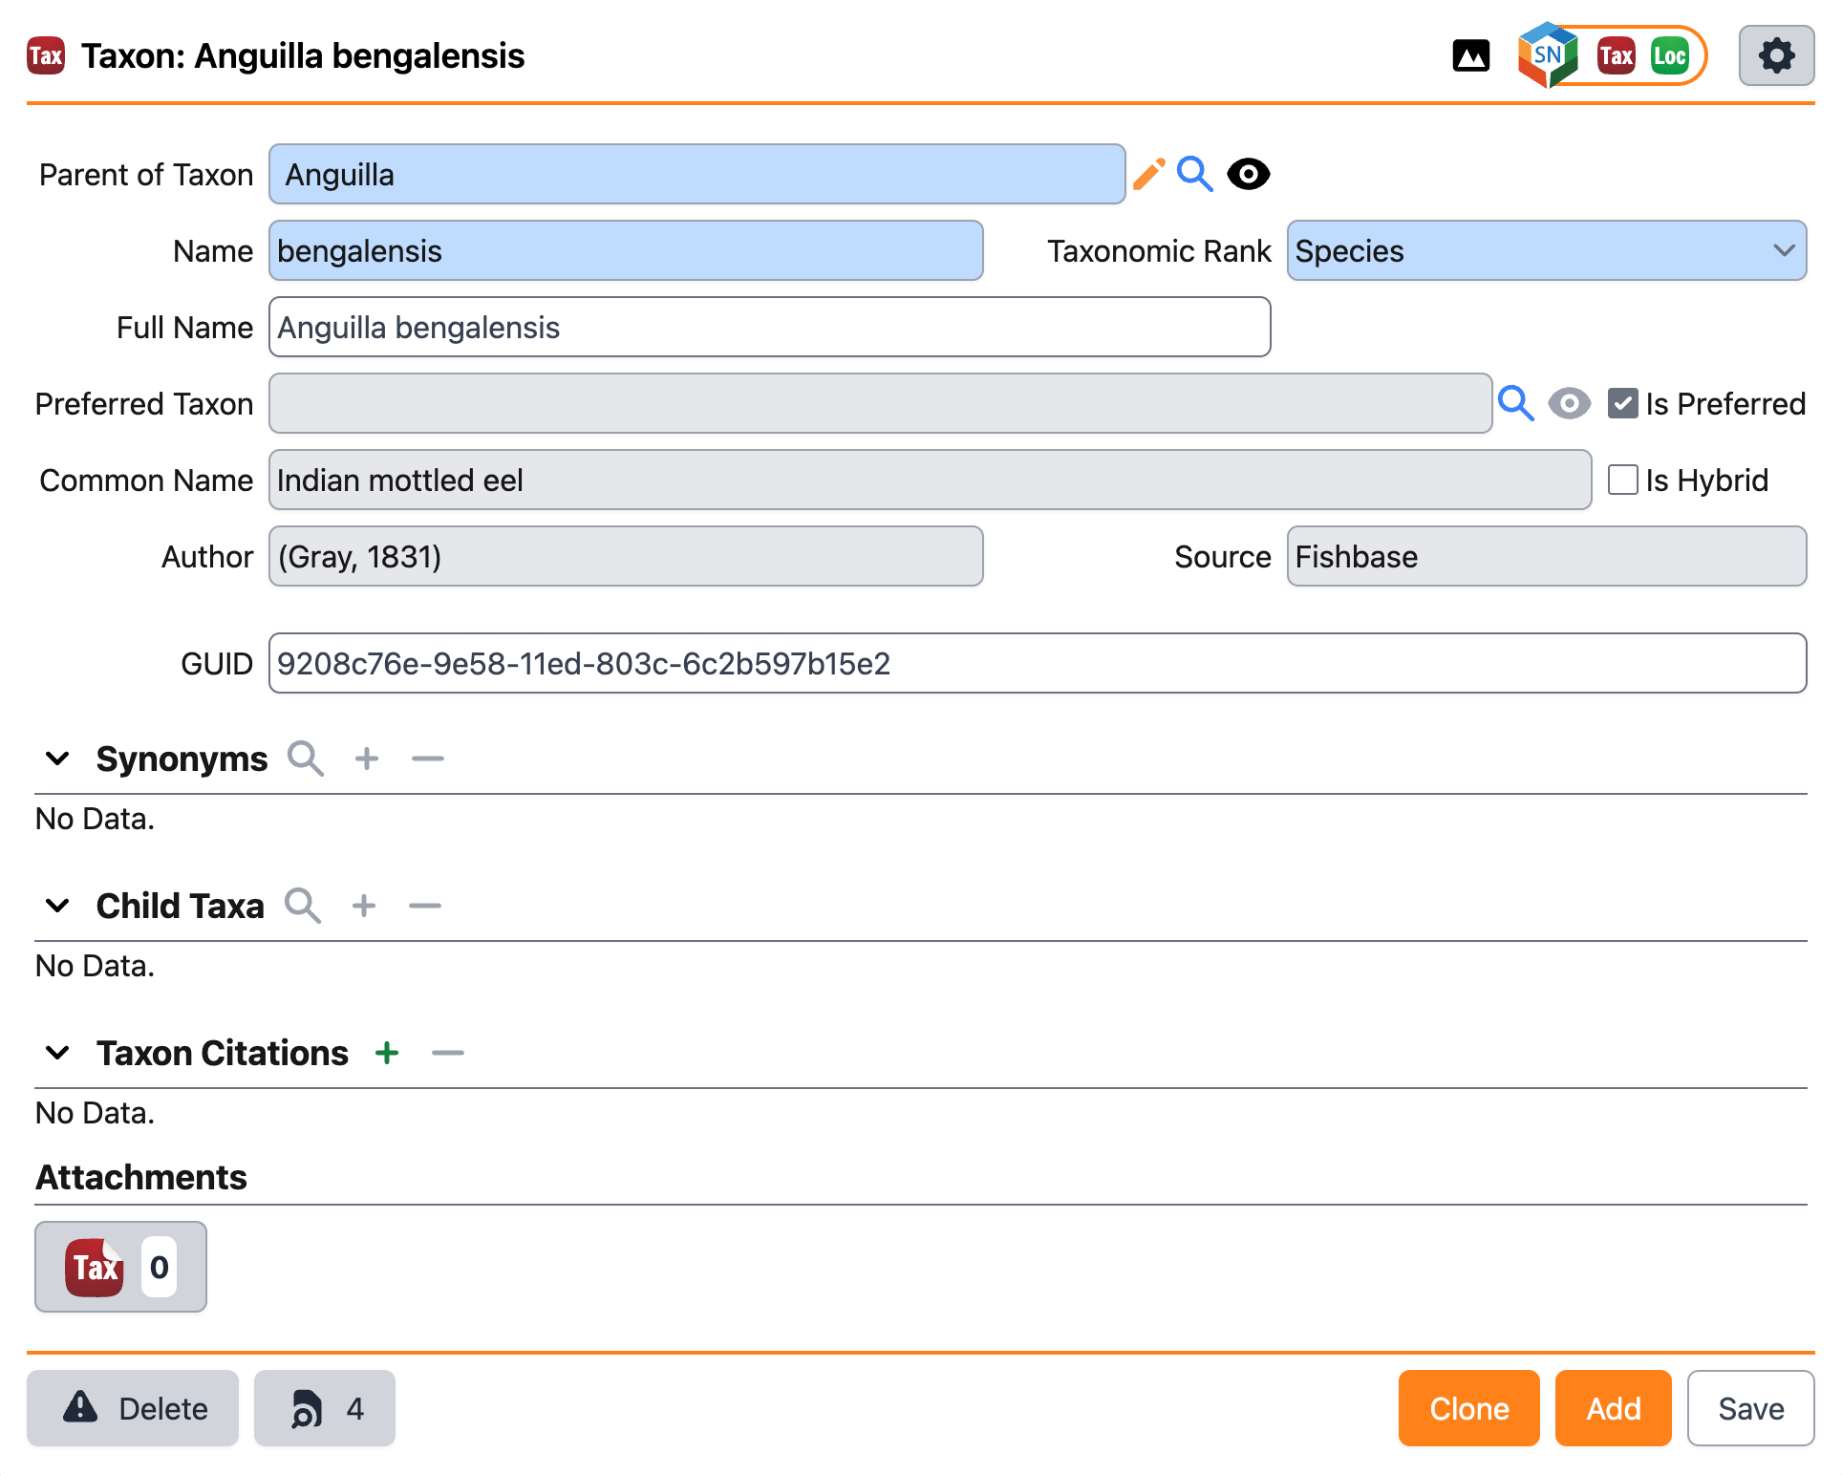
Task: Click into the Common Name field
Action: coord(929,480)
